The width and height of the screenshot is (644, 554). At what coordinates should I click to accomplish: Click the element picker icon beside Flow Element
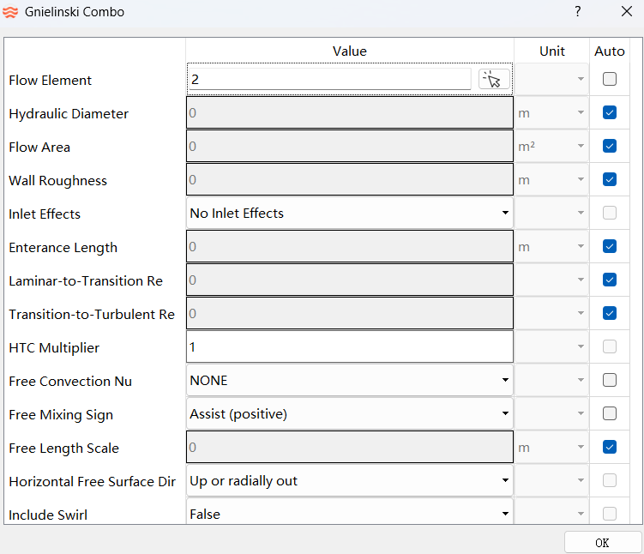tap(492, 80)
